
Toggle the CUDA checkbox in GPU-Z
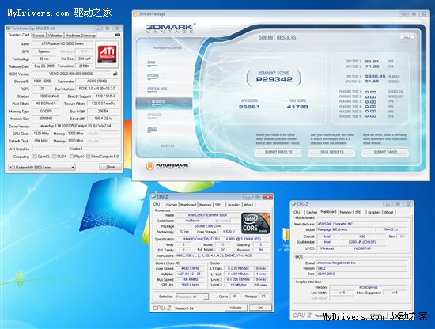coord(55,157)
